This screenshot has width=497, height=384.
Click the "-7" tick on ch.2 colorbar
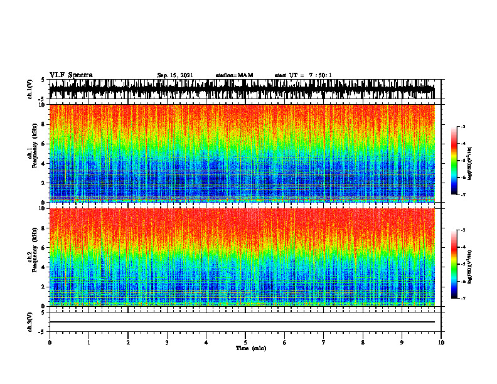(463, 298)
